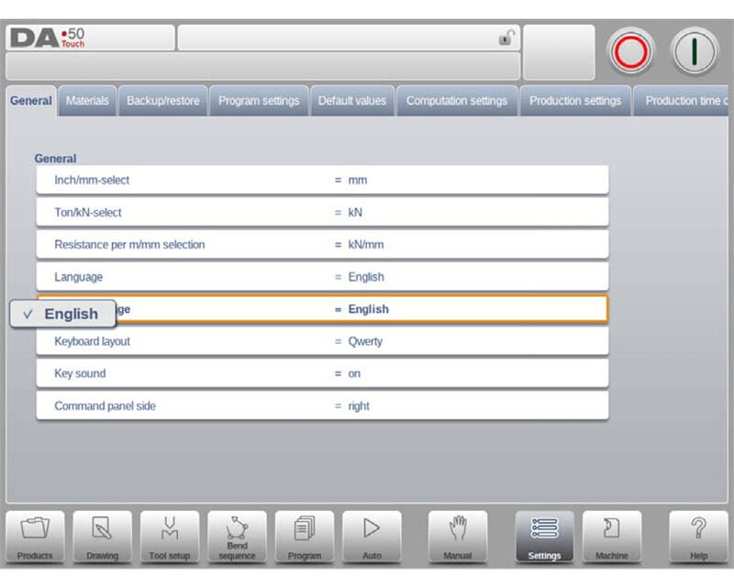The height and width of the screenshot is (587, 734).
Task: Open the Program mode icon
Action: pos(305,537)
